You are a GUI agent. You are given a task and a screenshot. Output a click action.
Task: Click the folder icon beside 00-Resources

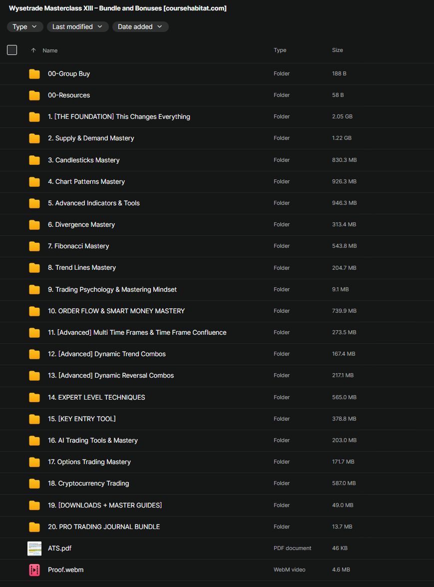pyautogui.click(x=34, y=95)
